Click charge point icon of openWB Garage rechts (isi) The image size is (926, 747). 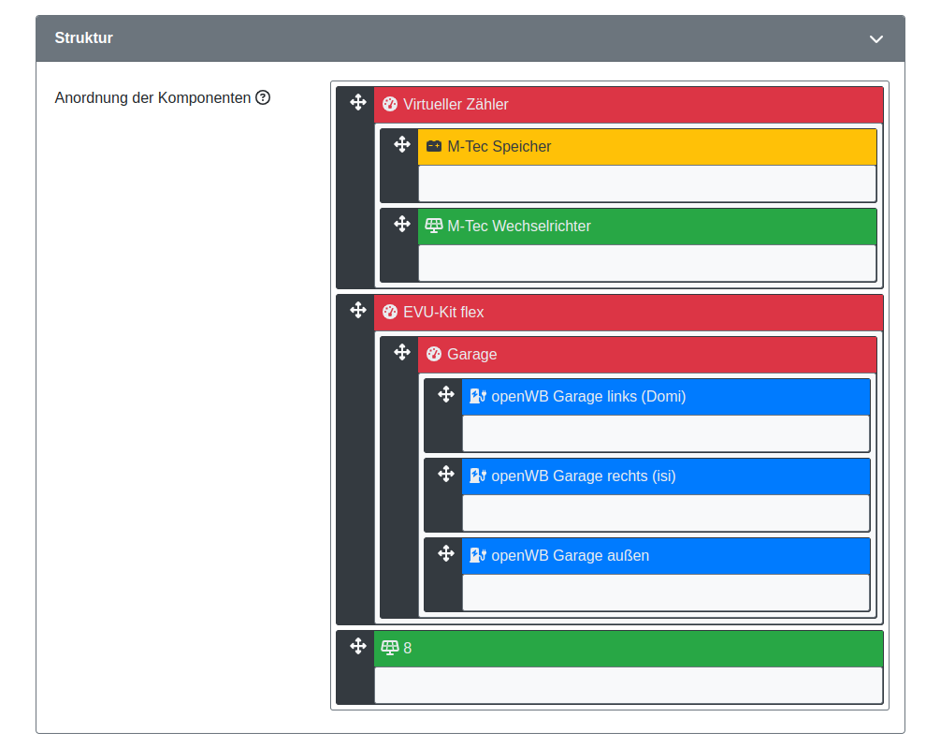point(478,476)
